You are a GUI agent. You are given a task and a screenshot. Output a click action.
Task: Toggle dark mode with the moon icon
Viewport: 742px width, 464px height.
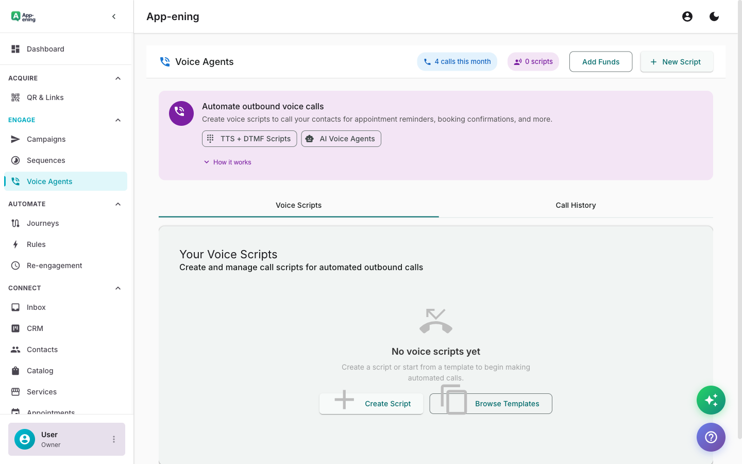coord(714,16)
